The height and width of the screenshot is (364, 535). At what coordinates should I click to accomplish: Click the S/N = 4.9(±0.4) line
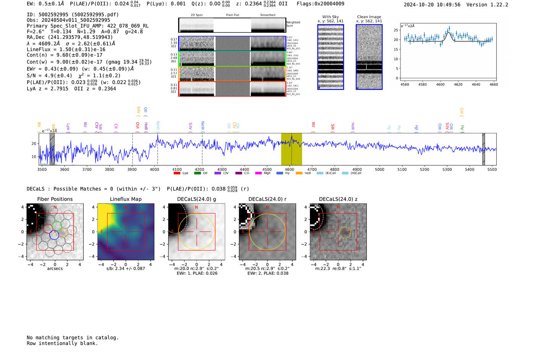(x=73, y=76)
